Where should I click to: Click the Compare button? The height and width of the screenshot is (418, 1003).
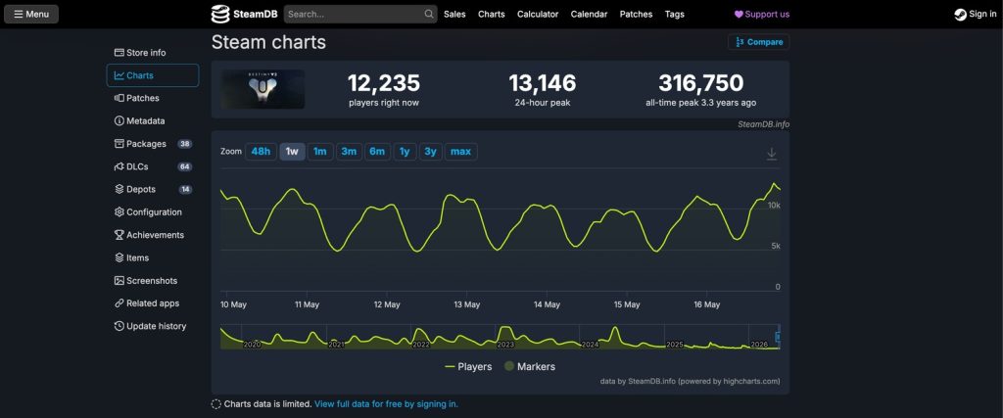click(759, 41)
